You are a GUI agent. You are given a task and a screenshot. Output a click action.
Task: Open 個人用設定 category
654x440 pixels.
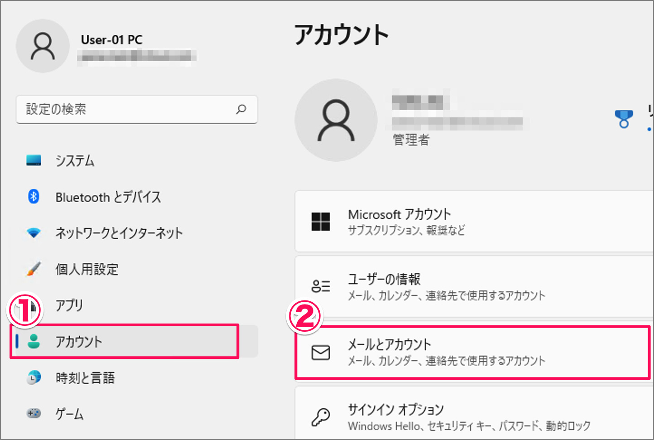(136, 269)
